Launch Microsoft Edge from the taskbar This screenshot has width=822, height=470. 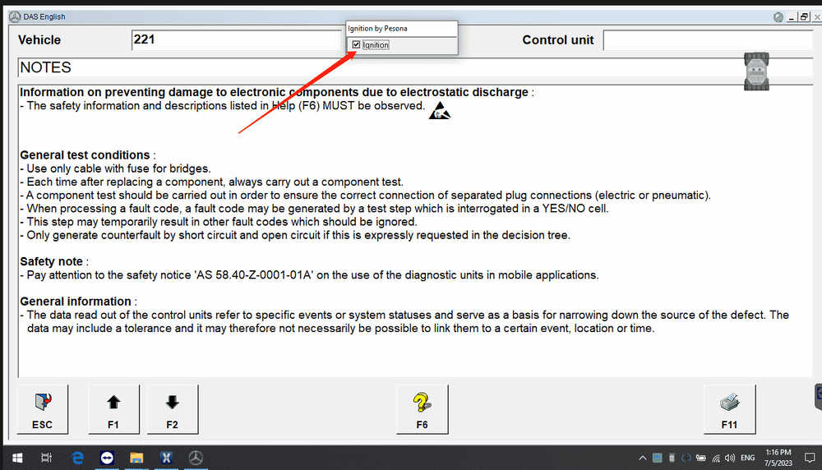[77, 458]
